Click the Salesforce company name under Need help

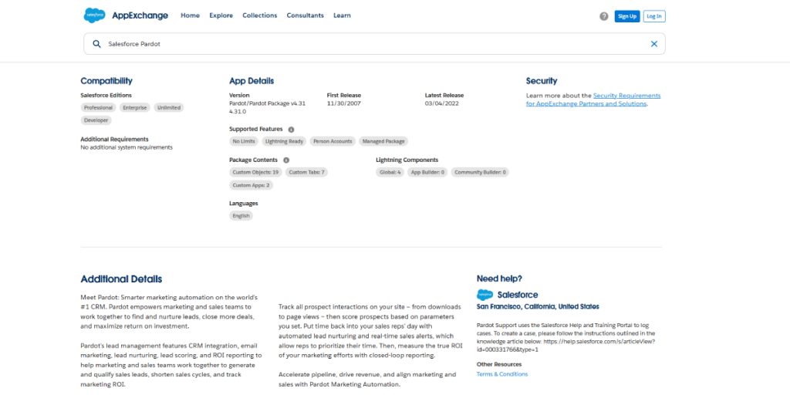518,295
